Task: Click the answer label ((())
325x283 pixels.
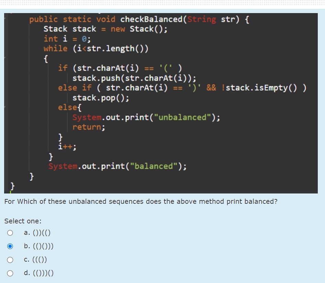Action: click(x=35, y=260)
